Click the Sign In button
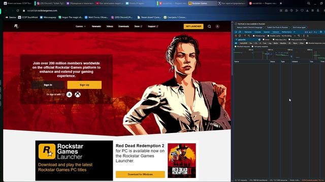 (x=48, y=85)
